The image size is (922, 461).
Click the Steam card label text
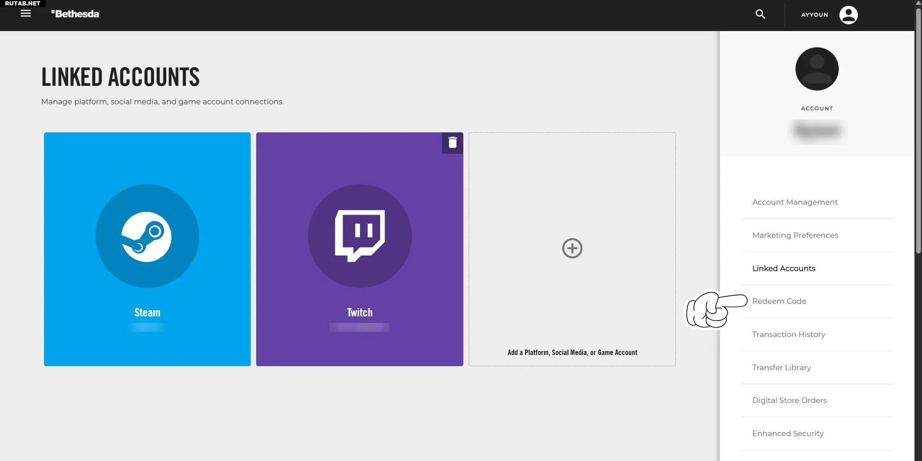[147, 313]
